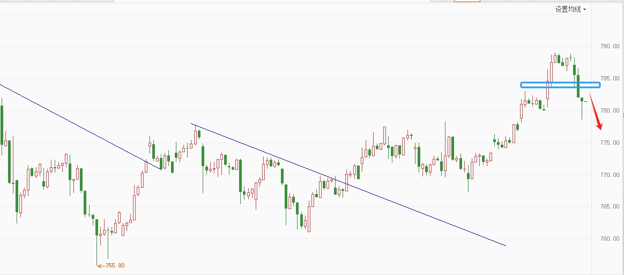
Task: Click the 785.00 price axis label
Action: pyautogui.click(x=609, y=79)
